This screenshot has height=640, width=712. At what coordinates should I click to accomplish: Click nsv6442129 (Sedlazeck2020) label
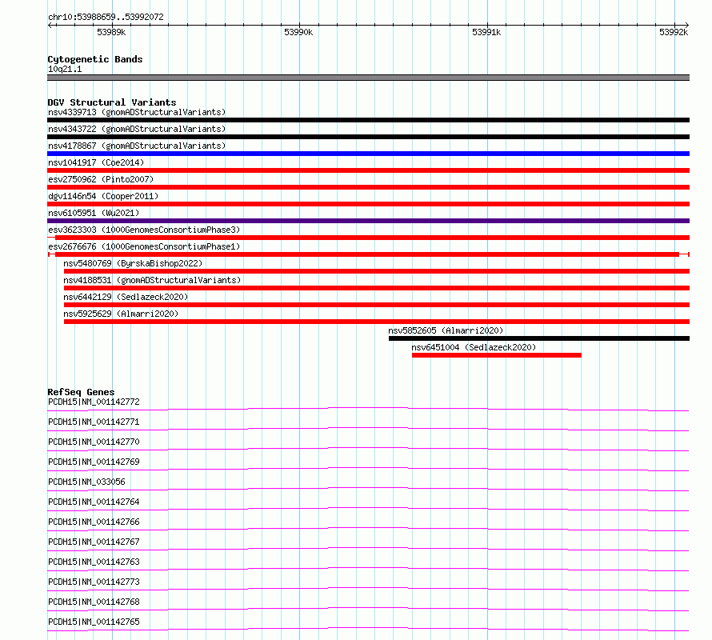coord(126,297)
